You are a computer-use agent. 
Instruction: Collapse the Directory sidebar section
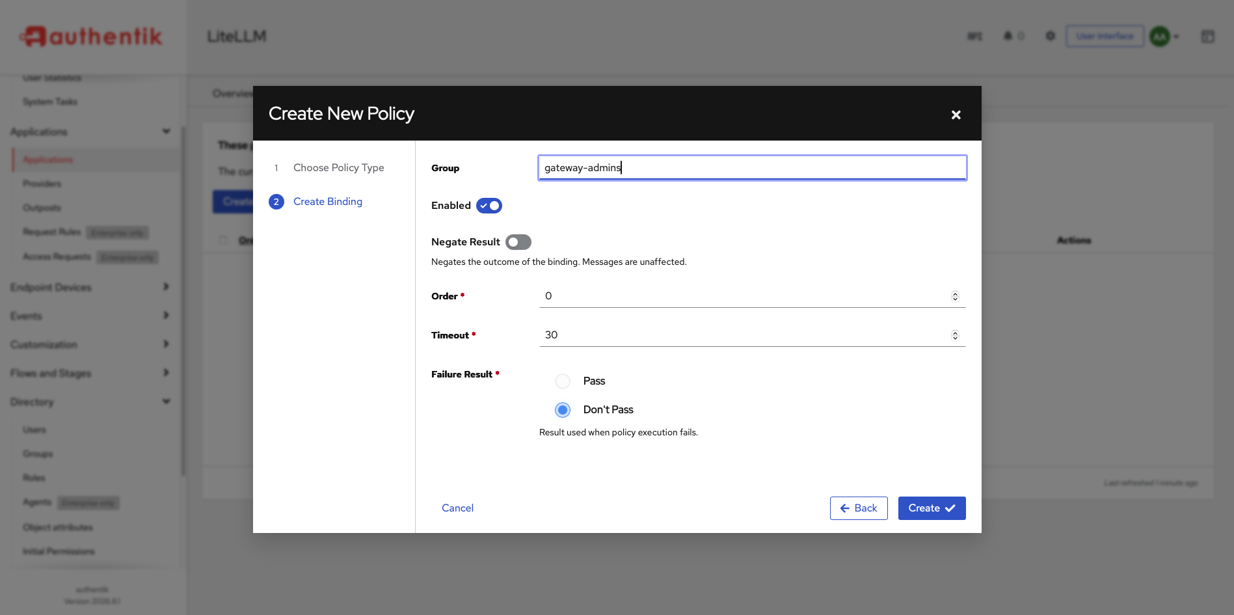pyautogui.click(x=167, y=402)
